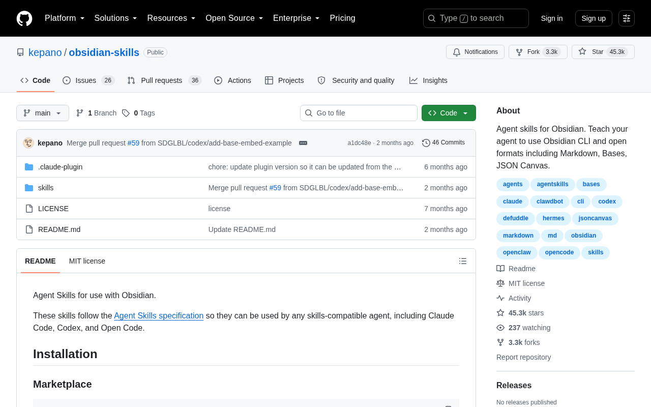Open the Security and quality tab
The height and width of the screenshot is (407, 651).
(x=356, y=80)
